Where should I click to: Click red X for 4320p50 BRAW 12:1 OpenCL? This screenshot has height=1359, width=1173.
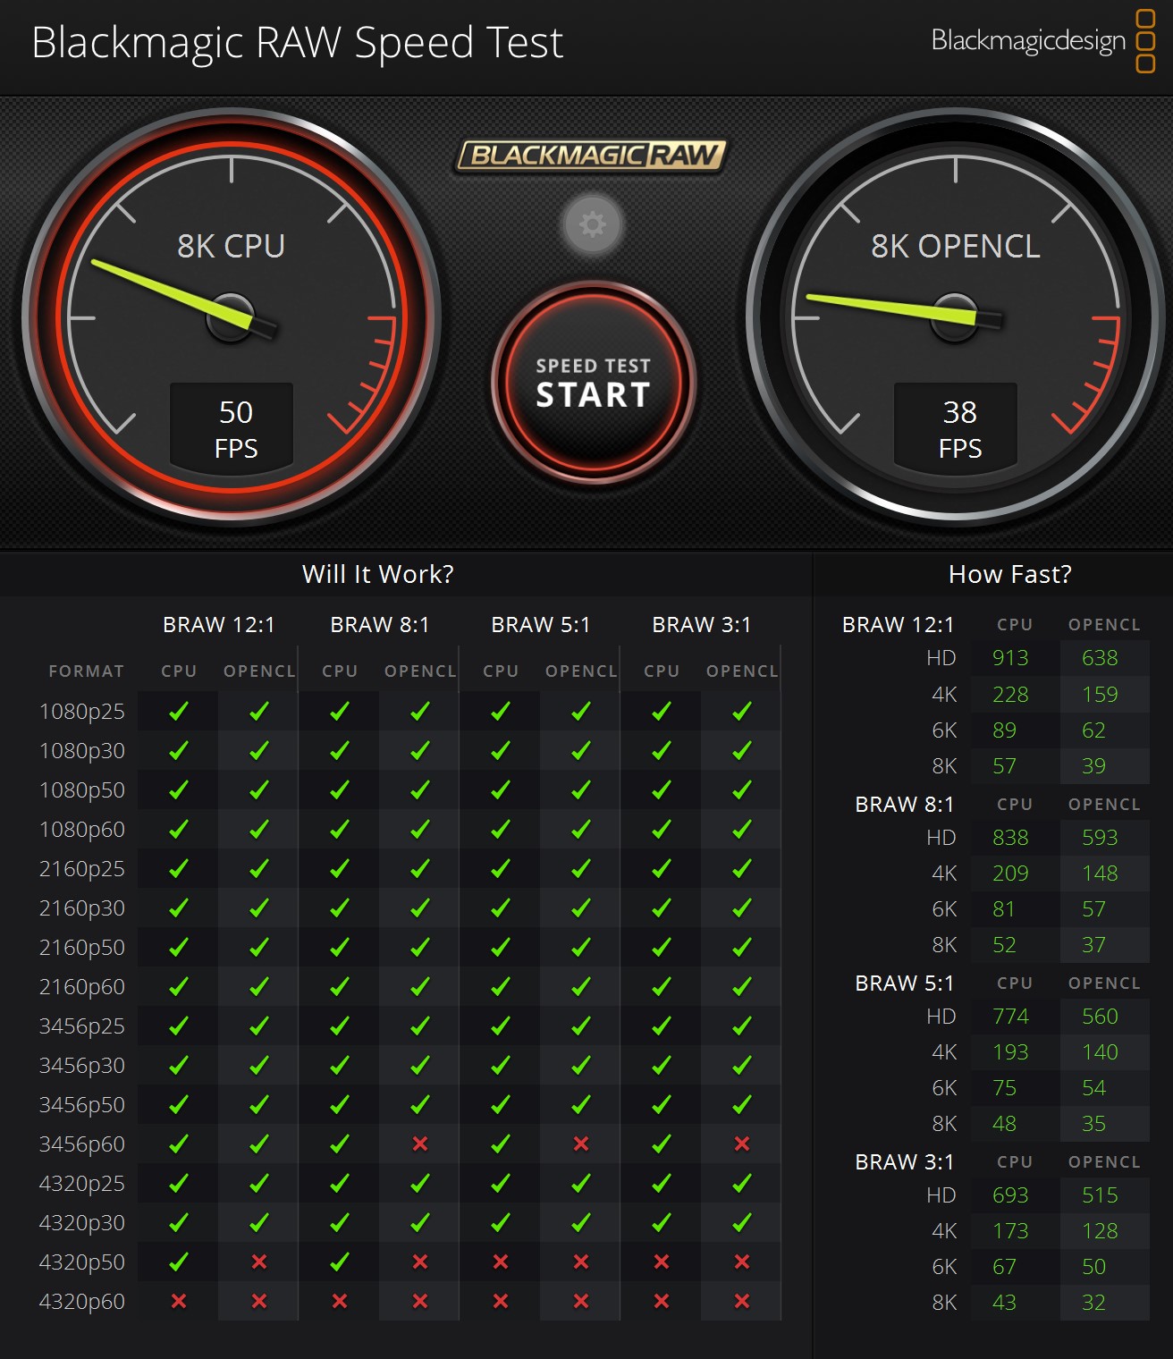click(258, 1262)
